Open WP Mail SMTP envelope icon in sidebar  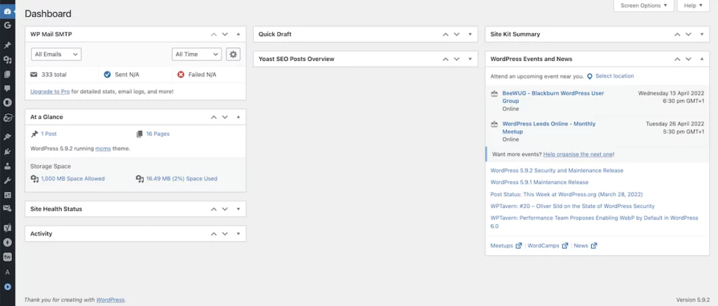7,209
